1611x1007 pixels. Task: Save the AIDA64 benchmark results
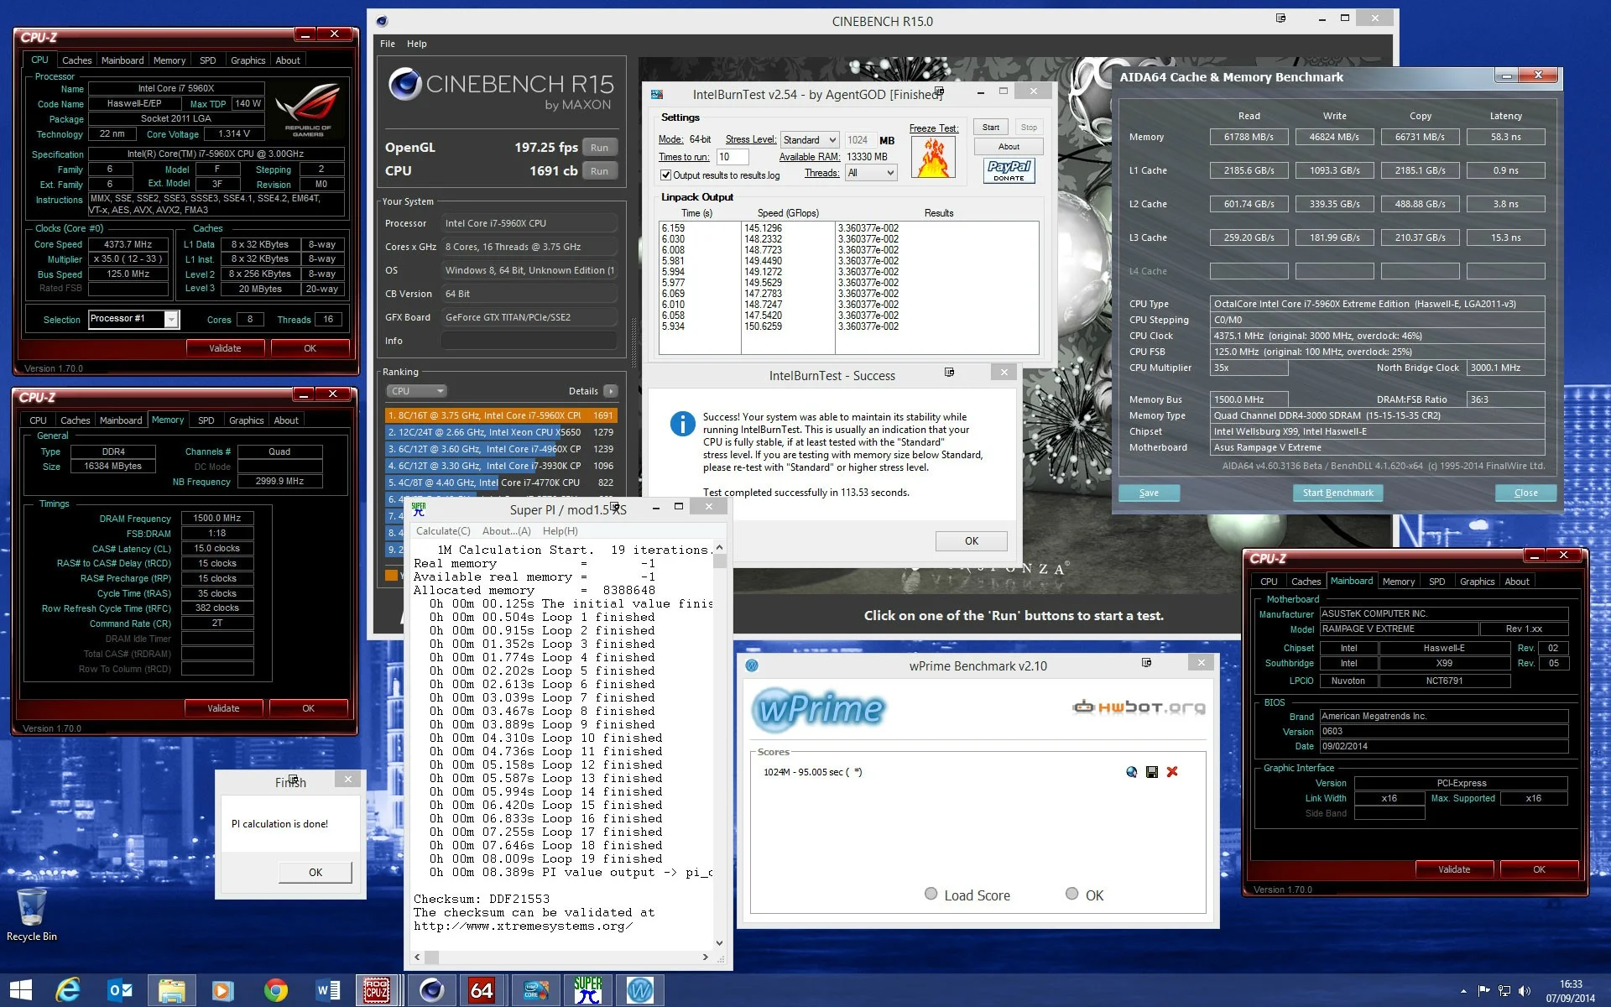click(x=1149, y=493)
